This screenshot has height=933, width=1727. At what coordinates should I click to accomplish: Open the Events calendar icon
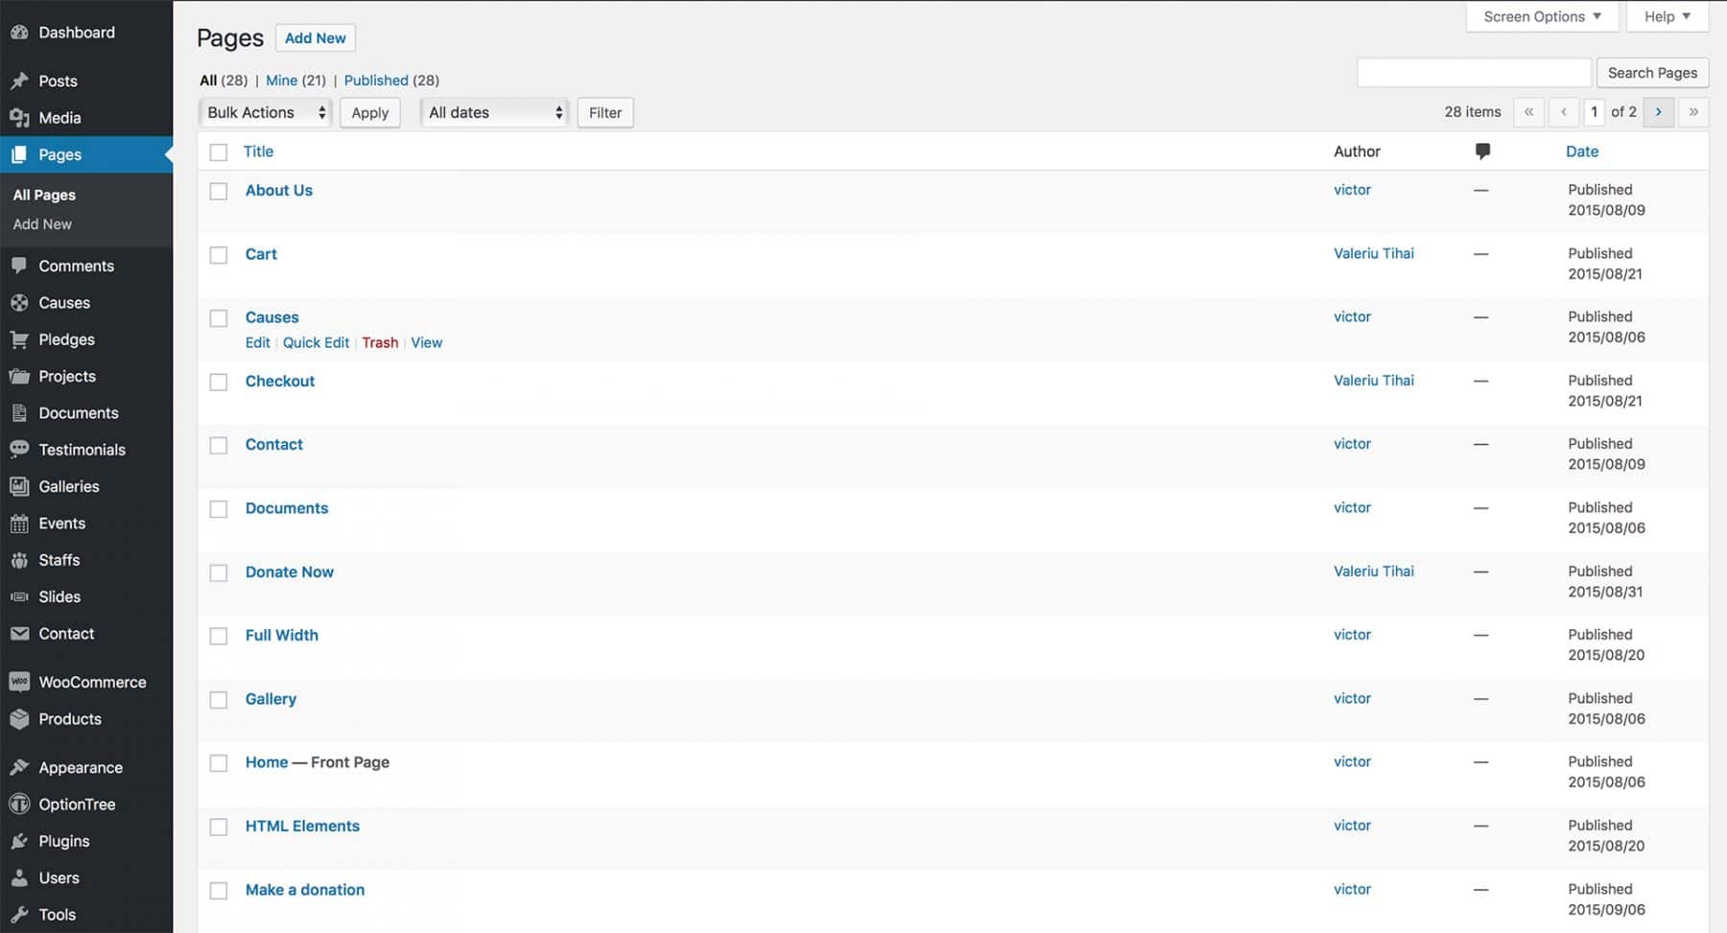20,523
